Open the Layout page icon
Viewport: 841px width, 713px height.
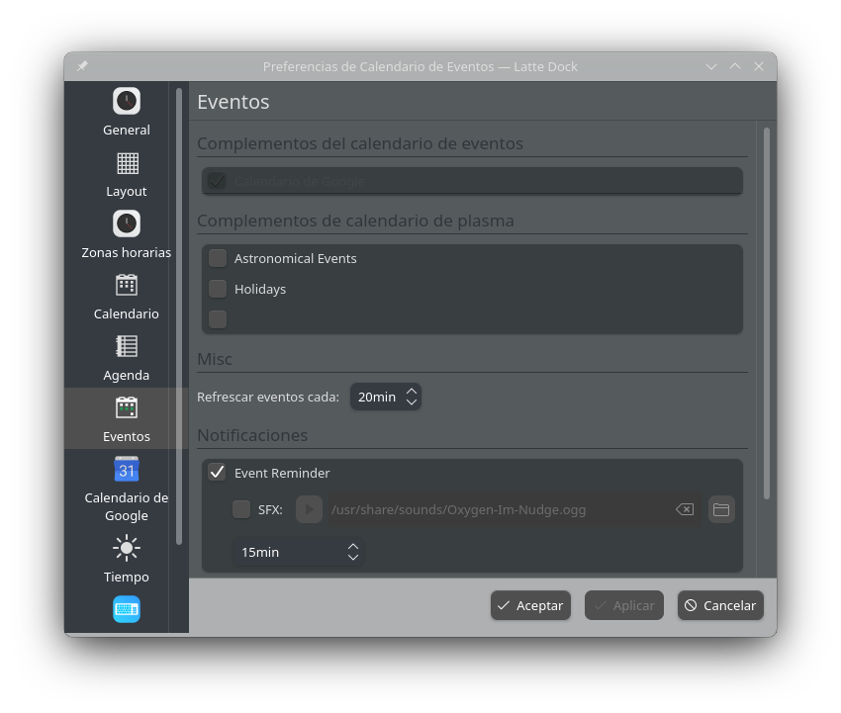coord(127,163)
